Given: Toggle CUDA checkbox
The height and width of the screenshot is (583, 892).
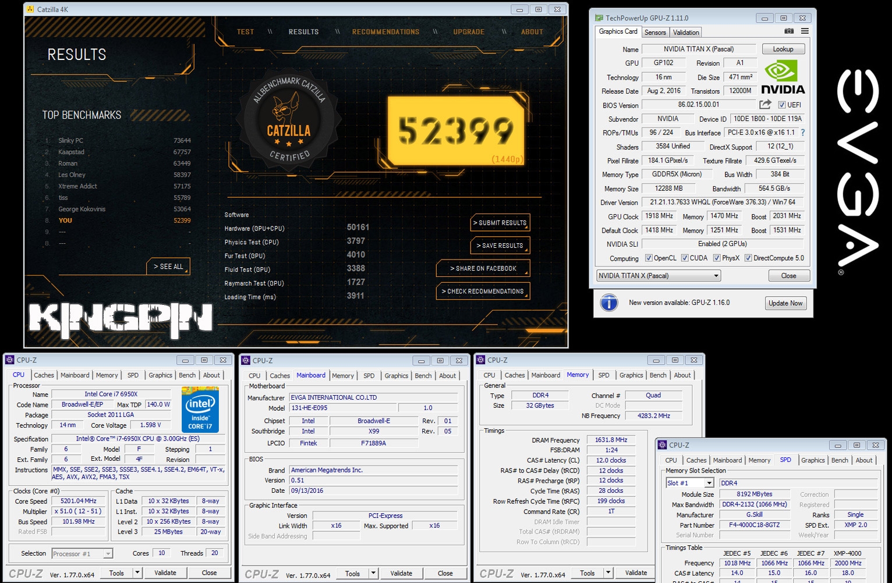Looking at the screenshot, I should click(x=685, y=258).
